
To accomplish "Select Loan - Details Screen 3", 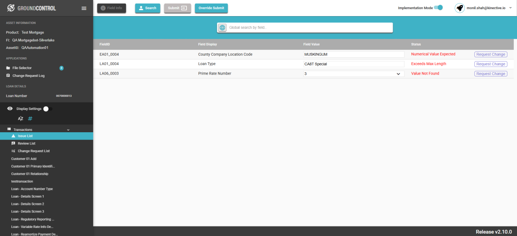I will coord(27,211).
